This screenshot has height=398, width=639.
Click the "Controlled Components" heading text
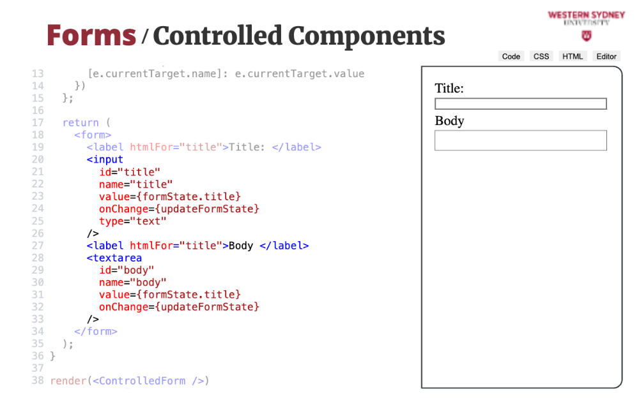coord(298,35)
